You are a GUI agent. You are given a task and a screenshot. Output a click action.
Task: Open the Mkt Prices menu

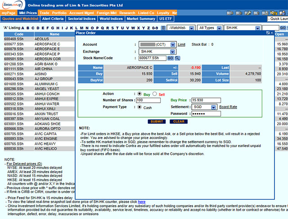[28, 13]
